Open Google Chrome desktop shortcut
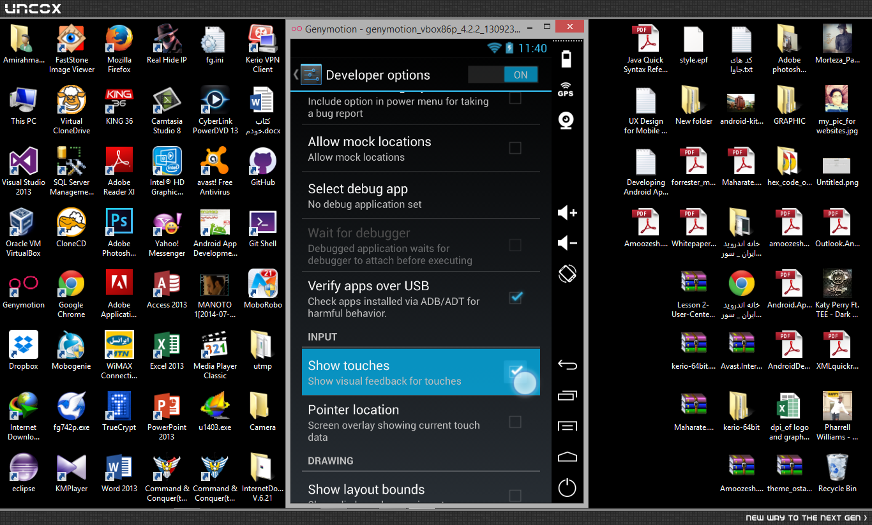This screenshot has height=525, width=872. point(71,285)
